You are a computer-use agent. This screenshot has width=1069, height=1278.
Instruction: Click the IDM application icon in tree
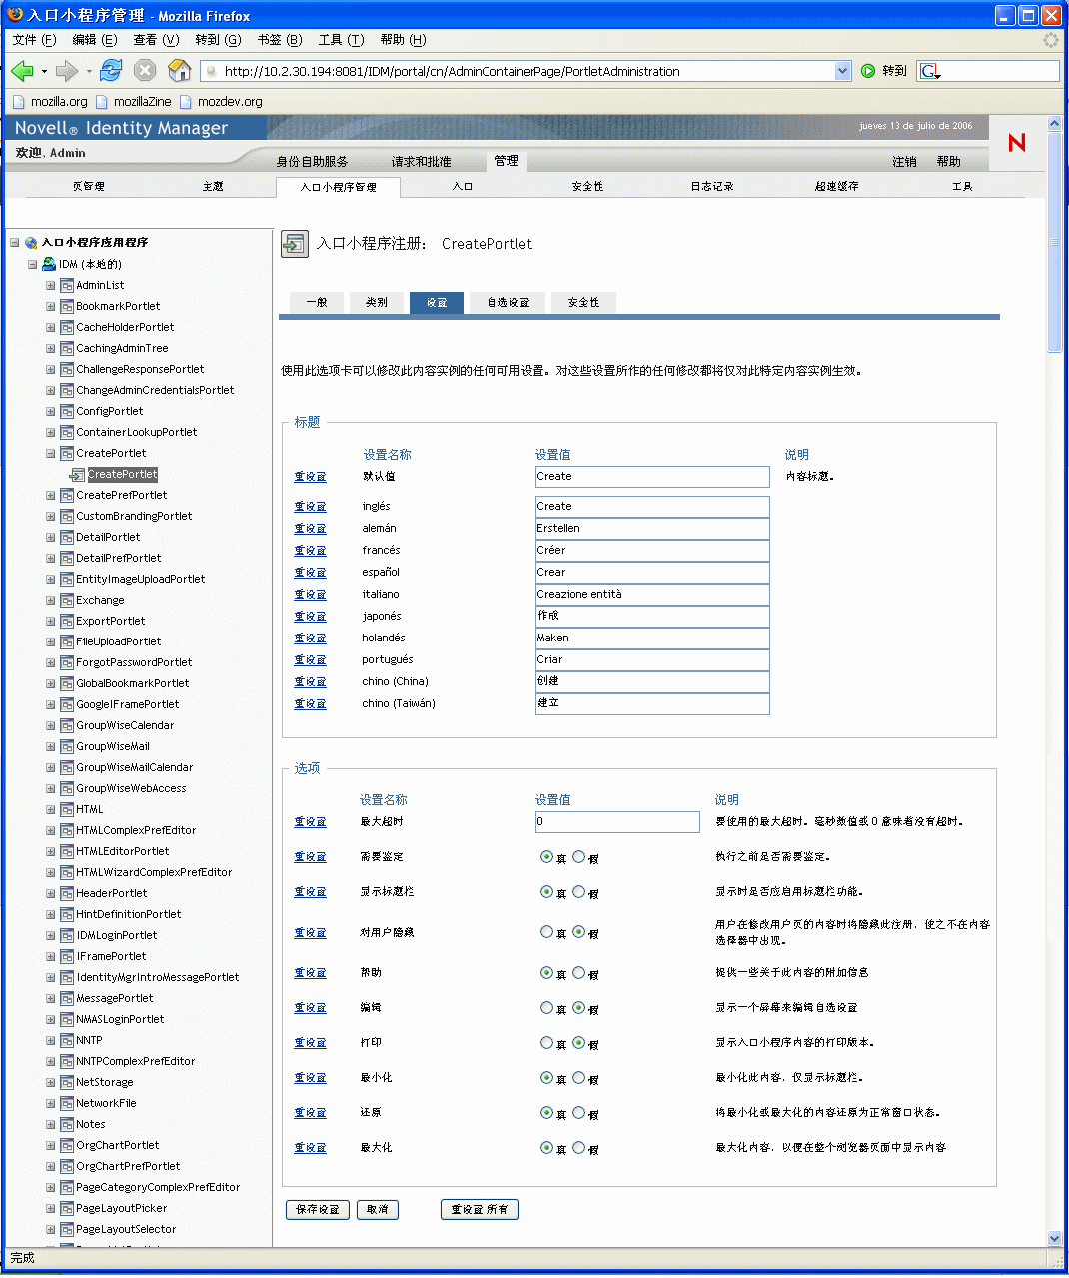pyautogui.click(x=49, y=264)
